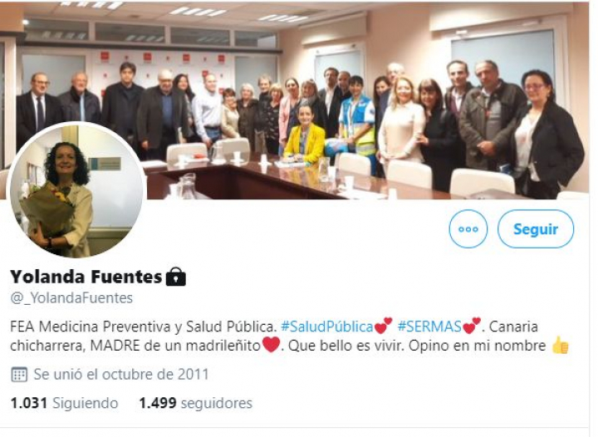598x437 pixels.
Task: Click the thumbs up emoji in bio
Action: coord(560,346)
